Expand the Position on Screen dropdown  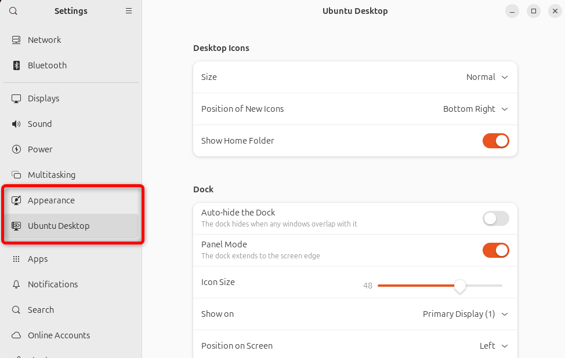(494, 346)
